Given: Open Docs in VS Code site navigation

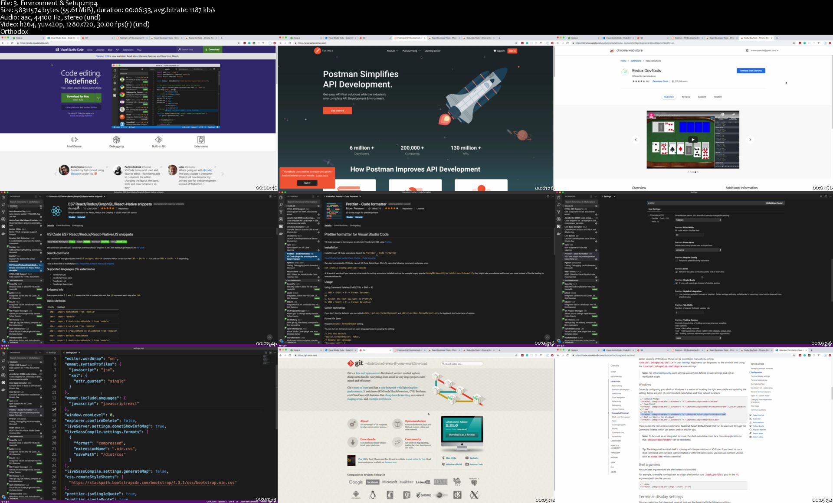Looking at the screenshot, I should pyautogui.click(x=90, y=50).
